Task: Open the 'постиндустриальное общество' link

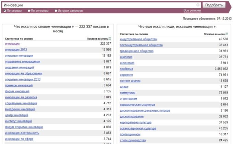Action: [141, 45]
